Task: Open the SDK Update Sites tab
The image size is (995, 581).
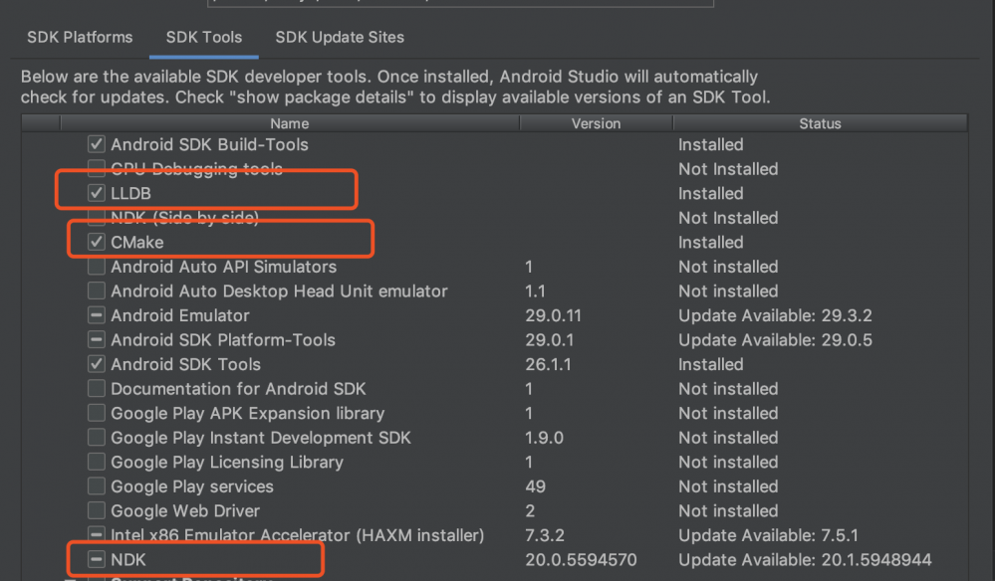Action: click(340, 38)
